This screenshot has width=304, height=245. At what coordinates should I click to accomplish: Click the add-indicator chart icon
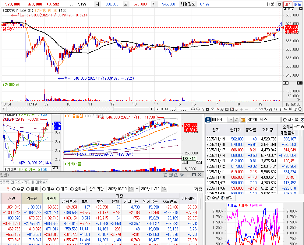point(217,109)
